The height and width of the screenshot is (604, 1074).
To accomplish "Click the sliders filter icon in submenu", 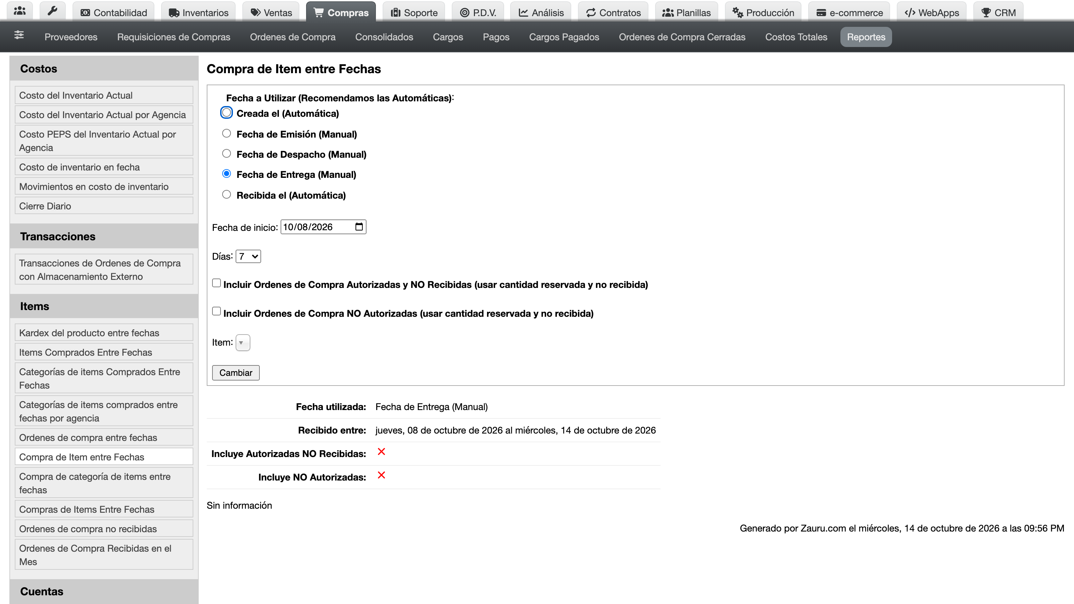I will (19, 35).
